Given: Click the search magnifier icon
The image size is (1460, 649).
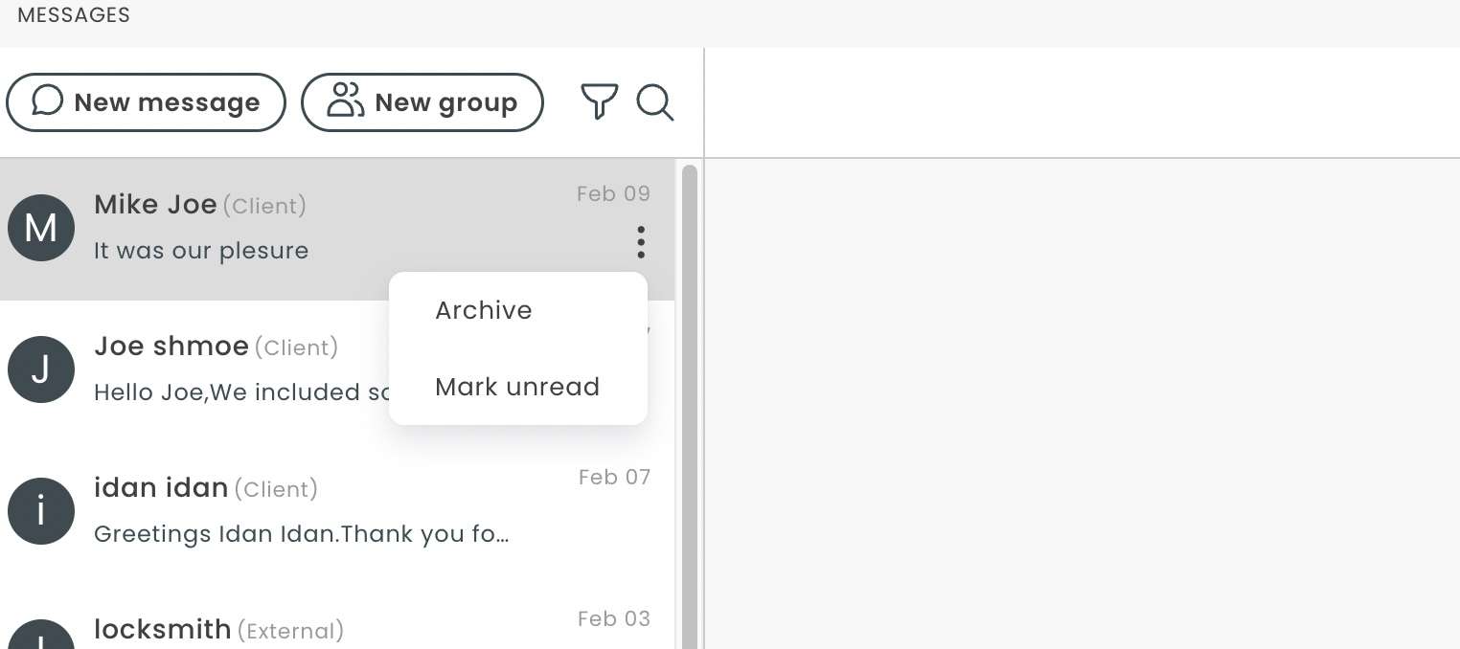Looking at the screenshot, I should point(655,102).
